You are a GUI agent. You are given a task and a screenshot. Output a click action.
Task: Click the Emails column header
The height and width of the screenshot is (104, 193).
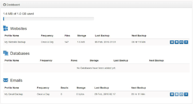tap(64, 88)
